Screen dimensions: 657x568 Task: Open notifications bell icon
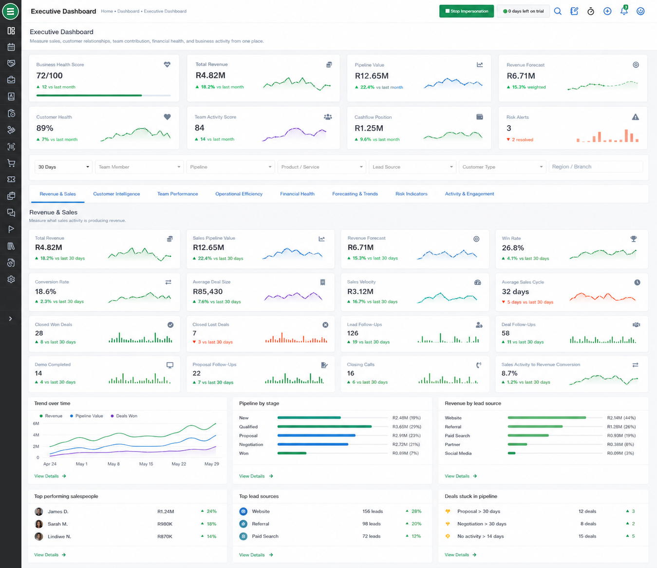click(x=624, y=11)
